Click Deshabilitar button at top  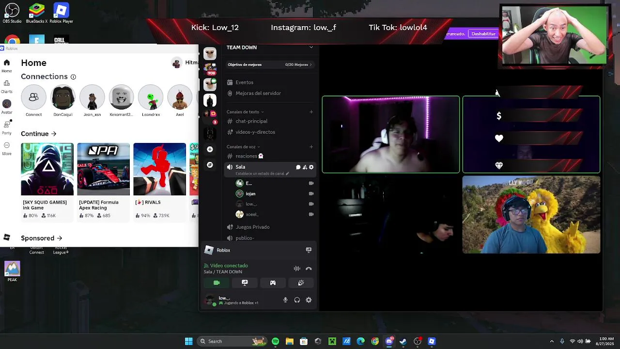[x=483, y=34]
